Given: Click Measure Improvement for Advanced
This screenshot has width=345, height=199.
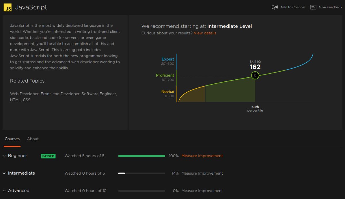Looking at the screenshot, I should coord(202,191).
